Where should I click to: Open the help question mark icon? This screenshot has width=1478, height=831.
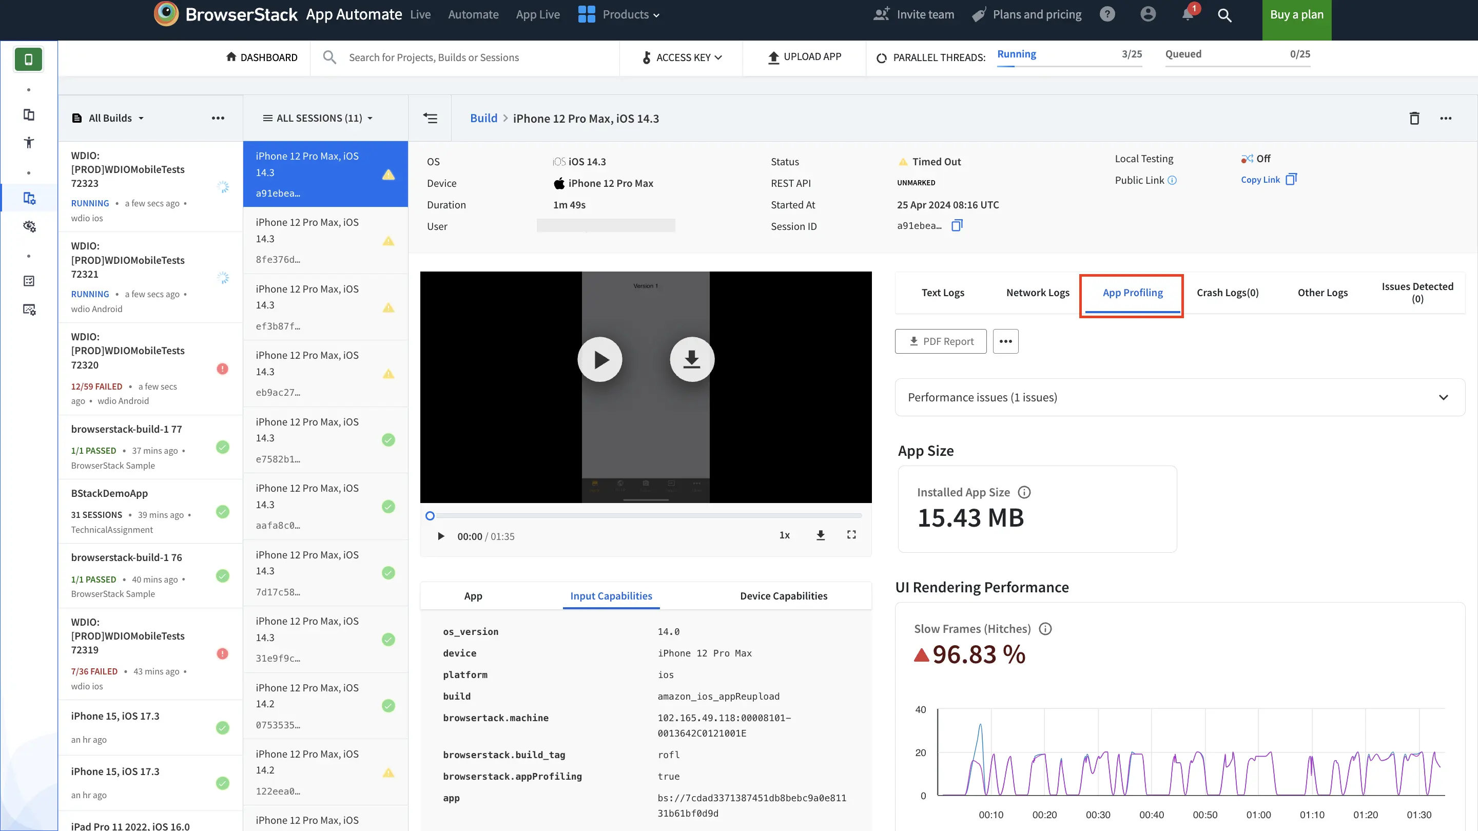point(1107,14)
